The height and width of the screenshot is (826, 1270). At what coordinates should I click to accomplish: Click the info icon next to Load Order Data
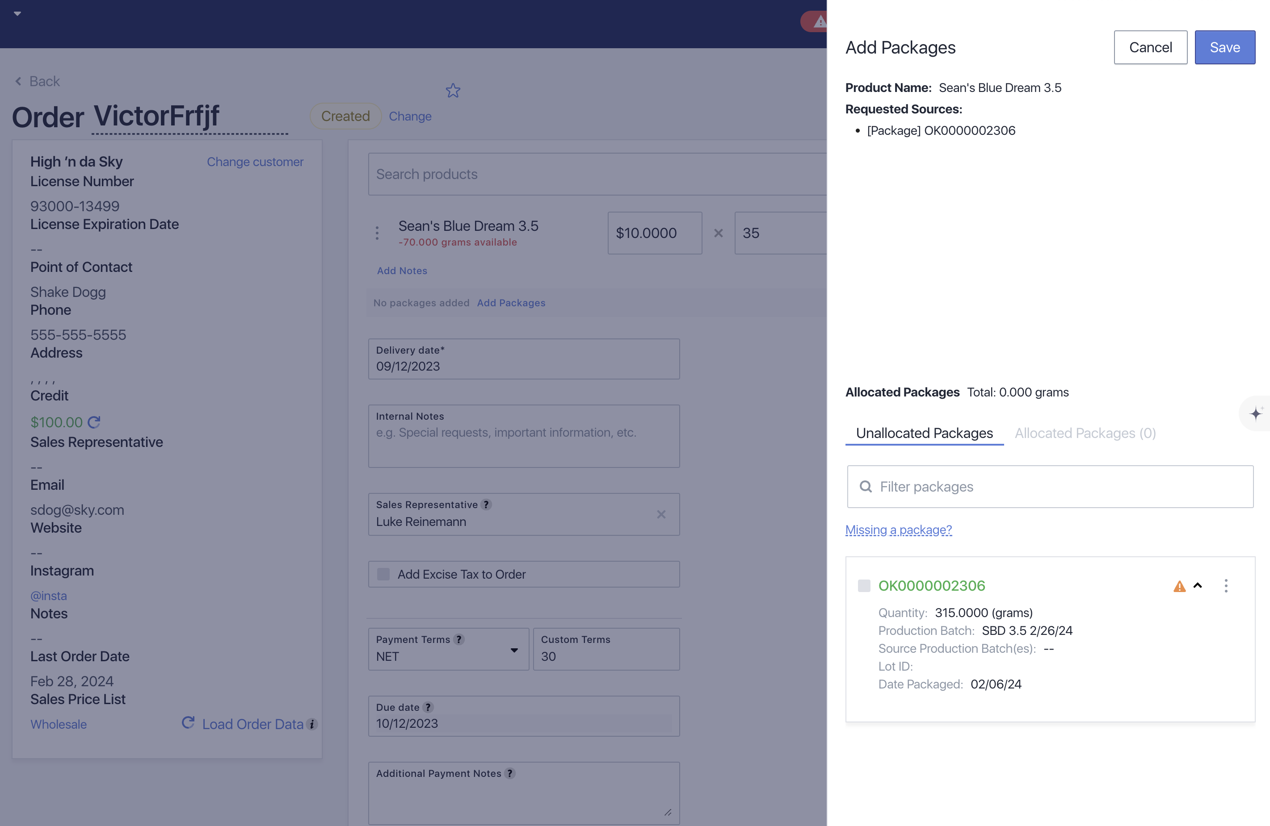312,724
